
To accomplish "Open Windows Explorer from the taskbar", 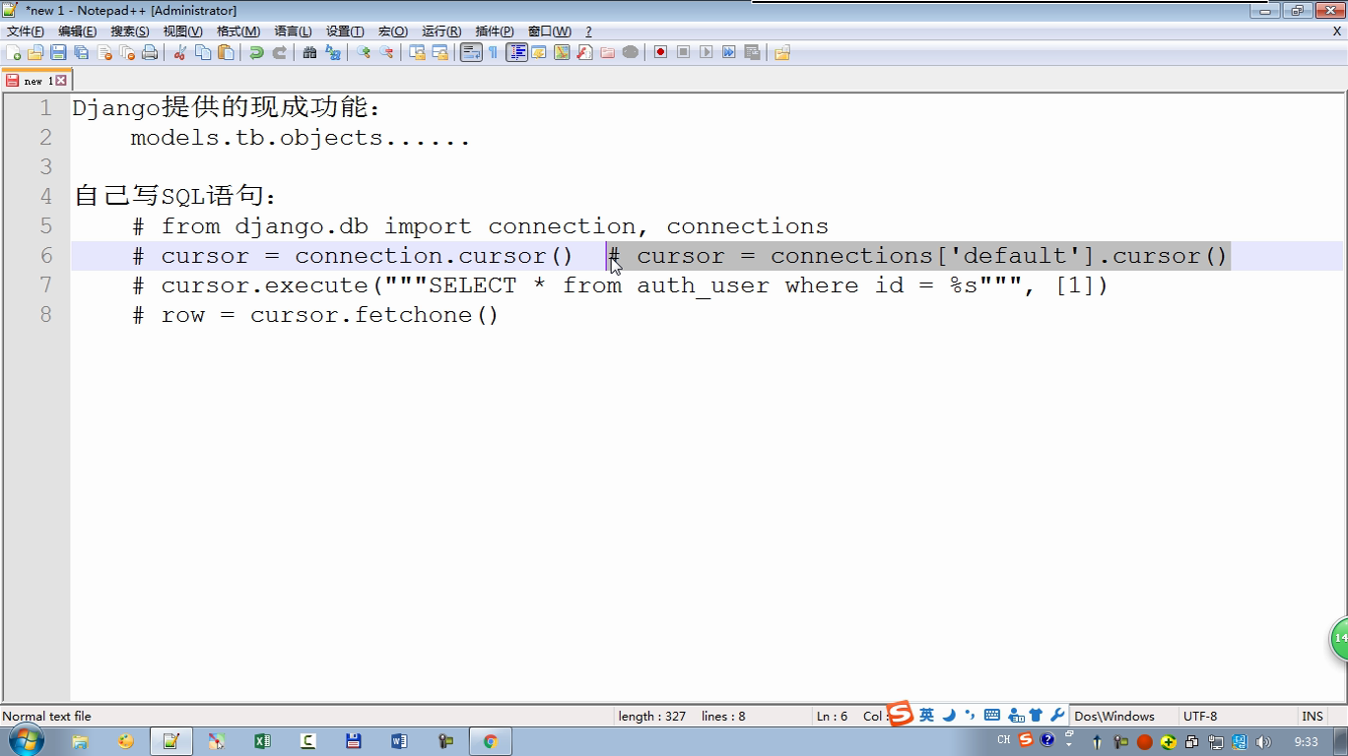I will pos(80,741).
